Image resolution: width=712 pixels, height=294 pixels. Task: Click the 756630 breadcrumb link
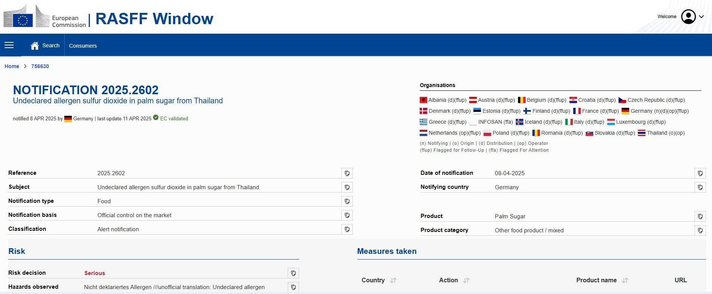pyautogui.click(x=40, y=66)
